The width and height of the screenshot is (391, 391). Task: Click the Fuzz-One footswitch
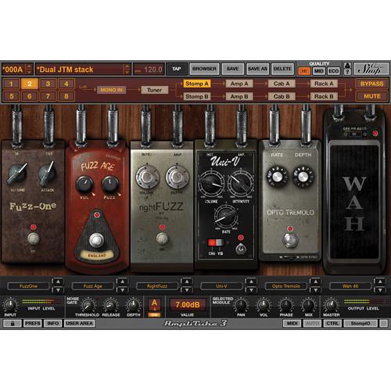point(34,239)
